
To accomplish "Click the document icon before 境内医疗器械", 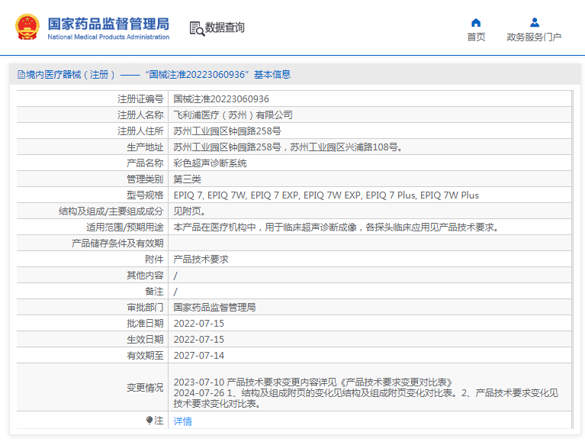I will [21, 75].
